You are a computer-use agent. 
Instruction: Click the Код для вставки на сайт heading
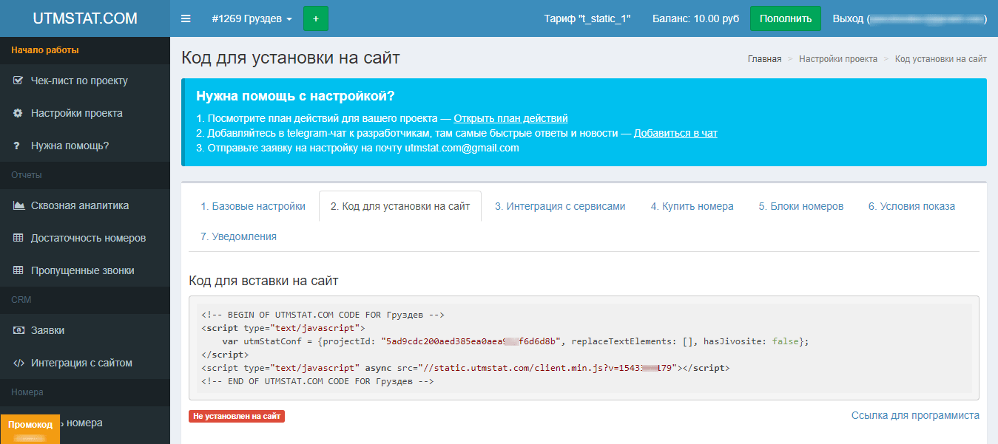pos(264,281)
